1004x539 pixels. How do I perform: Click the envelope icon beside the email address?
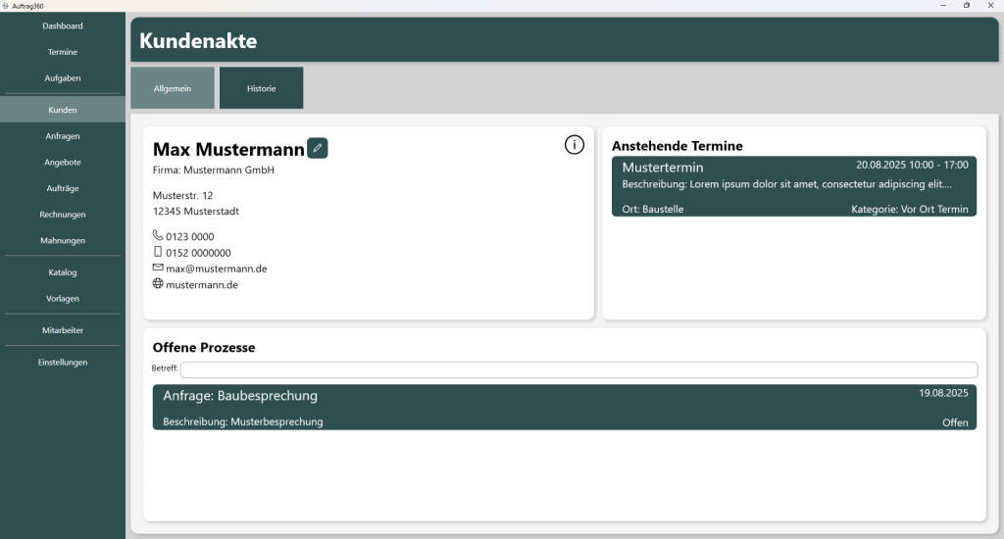158,268
